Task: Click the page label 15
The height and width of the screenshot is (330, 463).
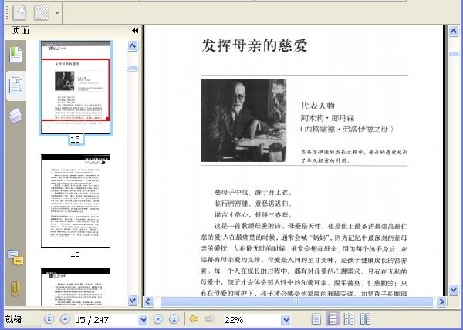Action: [x=76, y=140]
